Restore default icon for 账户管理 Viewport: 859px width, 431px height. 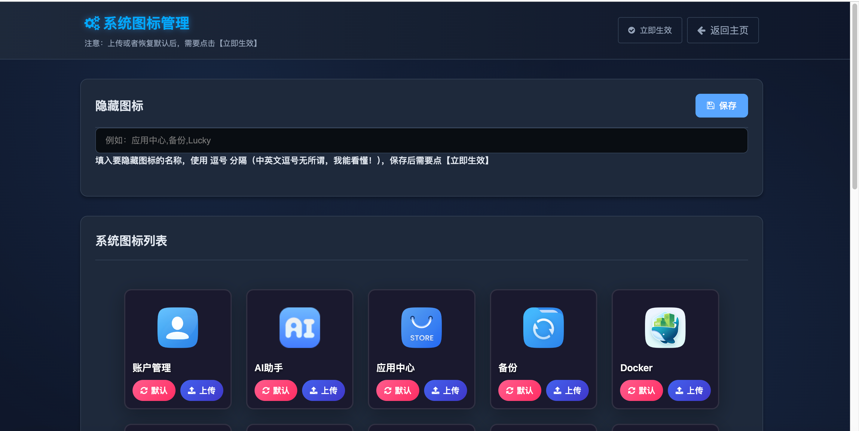[x=154, y=390]
